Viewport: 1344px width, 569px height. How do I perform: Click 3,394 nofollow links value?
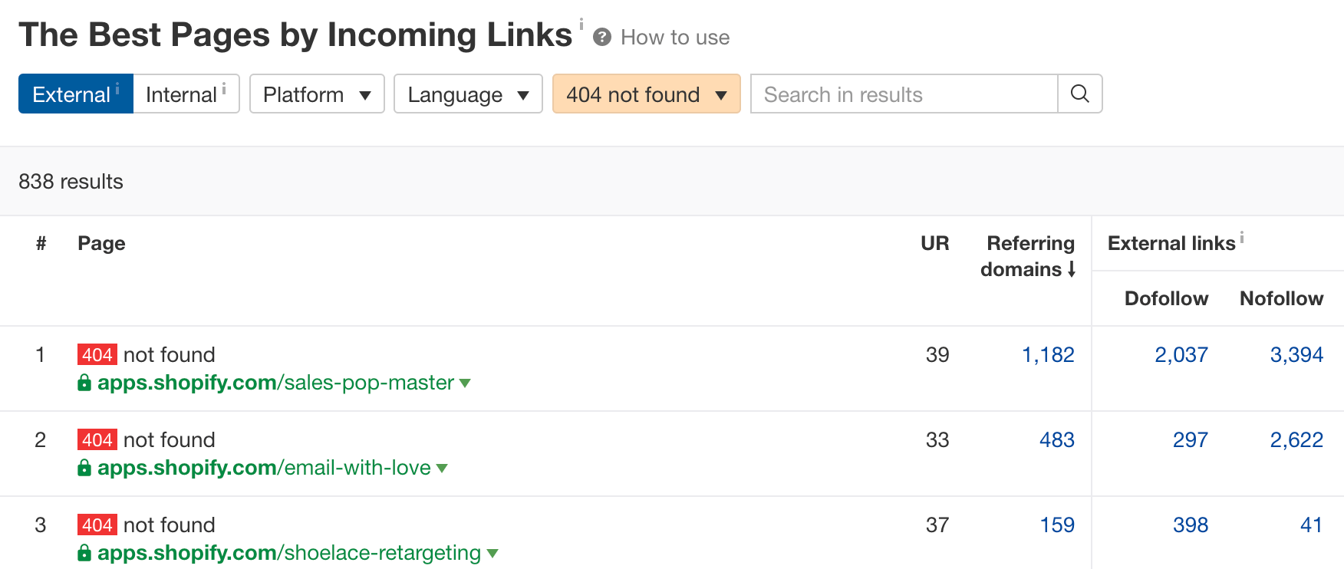(1296, 354)
